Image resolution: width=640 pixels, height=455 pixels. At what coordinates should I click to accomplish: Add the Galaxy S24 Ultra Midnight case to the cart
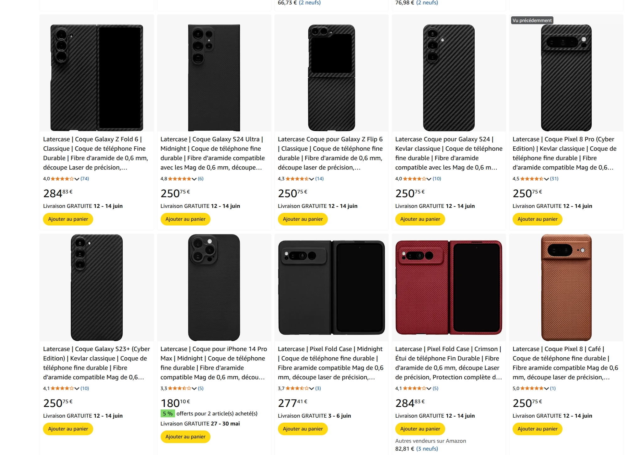(x=185, y=219)
